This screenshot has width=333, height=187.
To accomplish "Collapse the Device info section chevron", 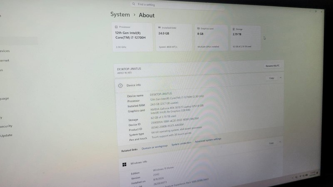I will [281, 78].
